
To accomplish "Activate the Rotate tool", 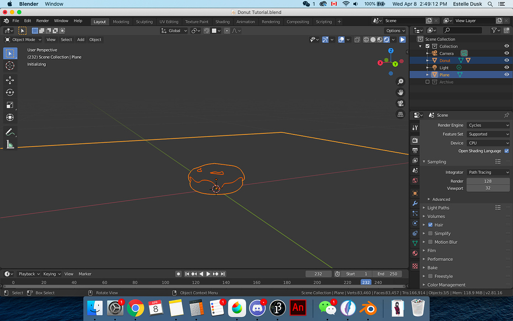I will tap(10, 92).
